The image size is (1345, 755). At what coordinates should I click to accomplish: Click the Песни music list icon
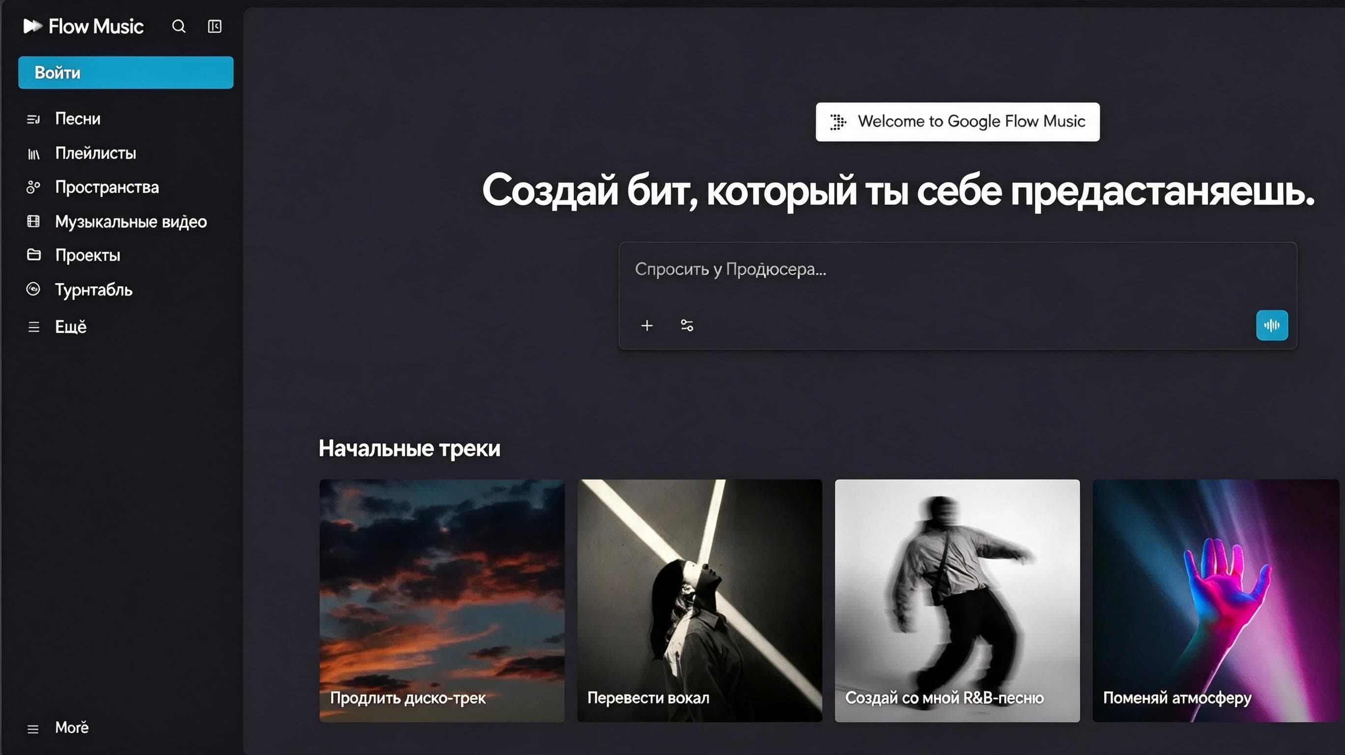tap(33, 119)
